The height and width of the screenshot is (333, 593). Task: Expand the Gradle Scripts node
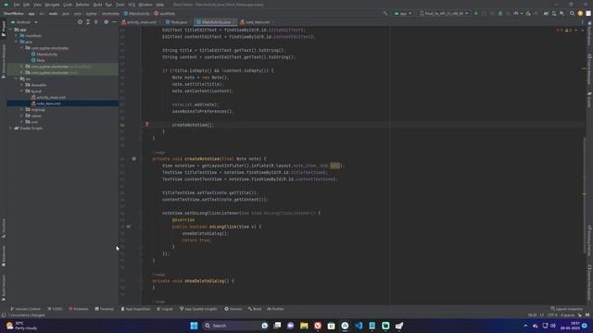point(11,128)
